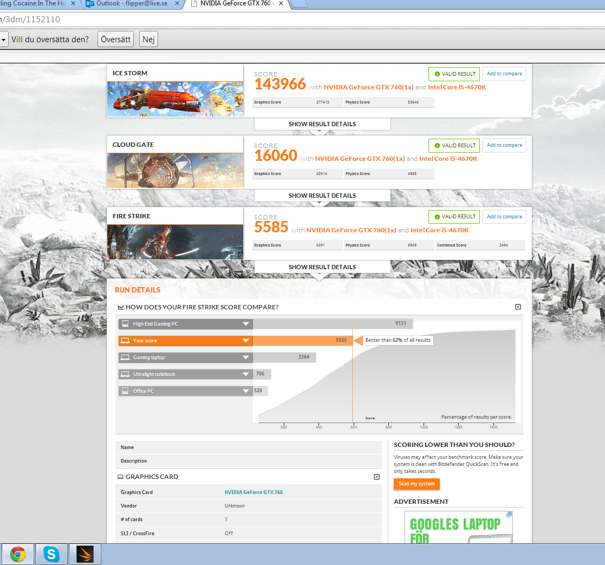Click the Nej button
The width and height of the screenshot is (605, 565).
148,40
